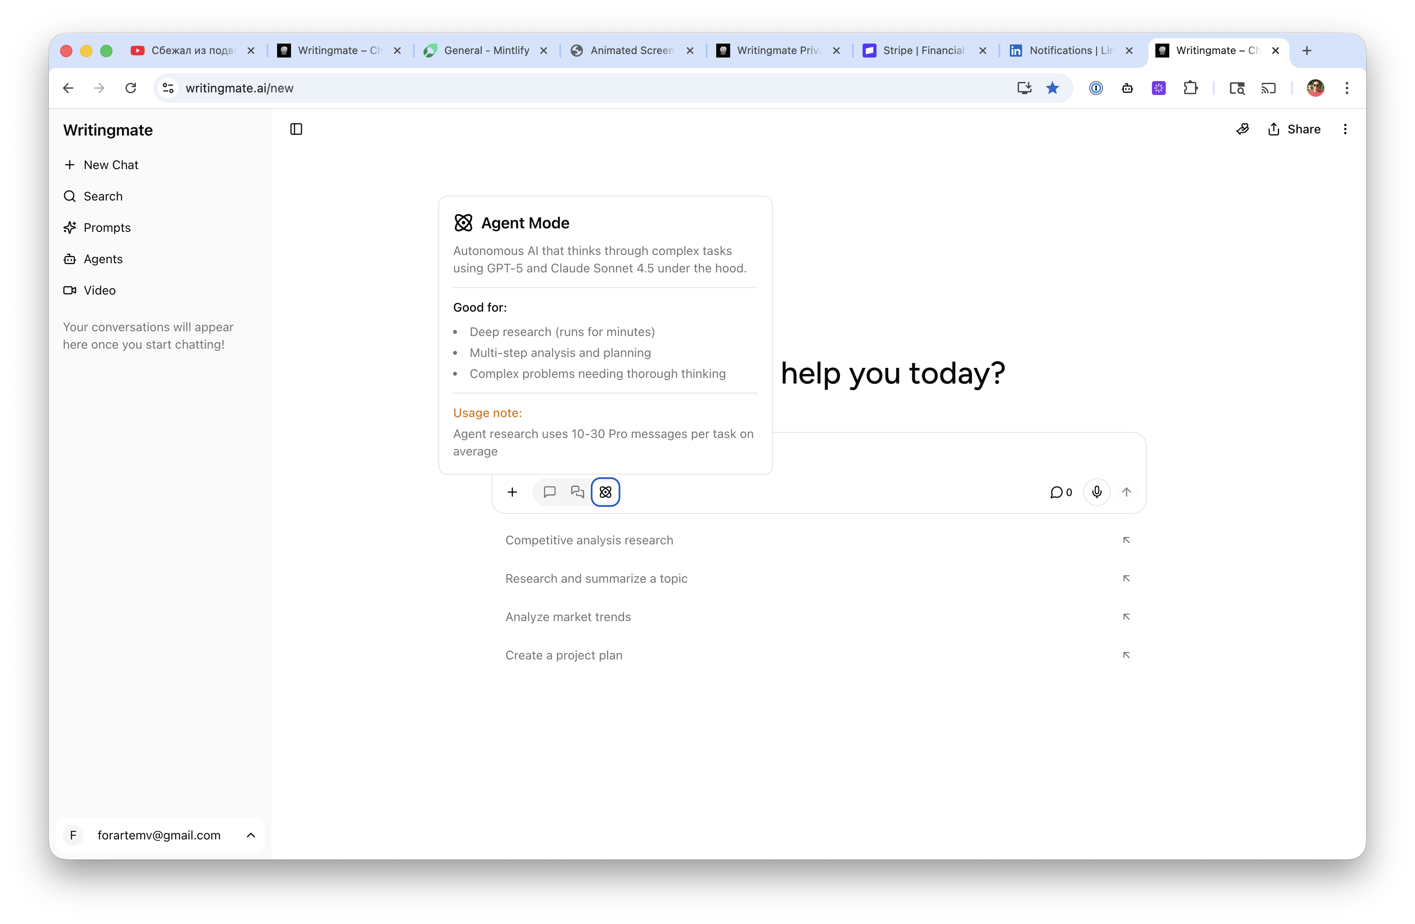Open the robot extension icon
The image size is (1415, 924).
[1127, 88]
